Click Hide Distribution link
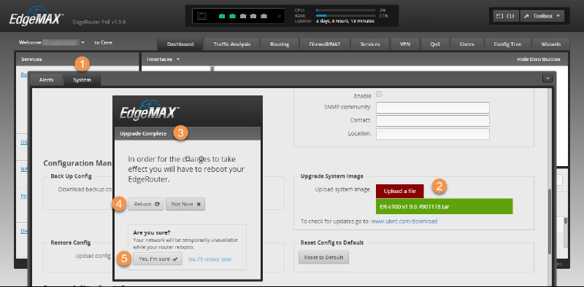The image size is (584, 287). click(x=539, y=60)
